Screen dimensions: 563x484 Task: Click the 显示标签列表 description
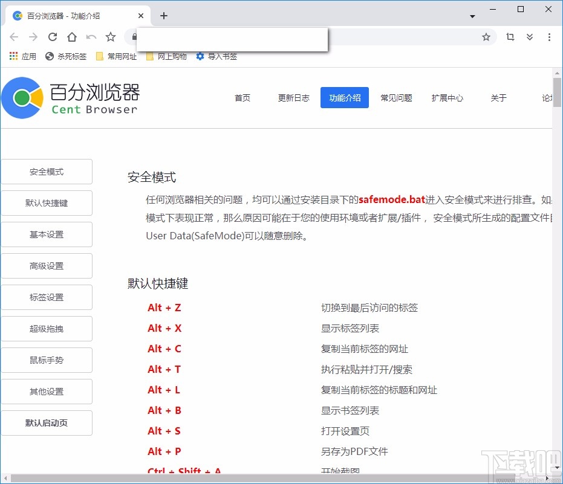(350, 328)
